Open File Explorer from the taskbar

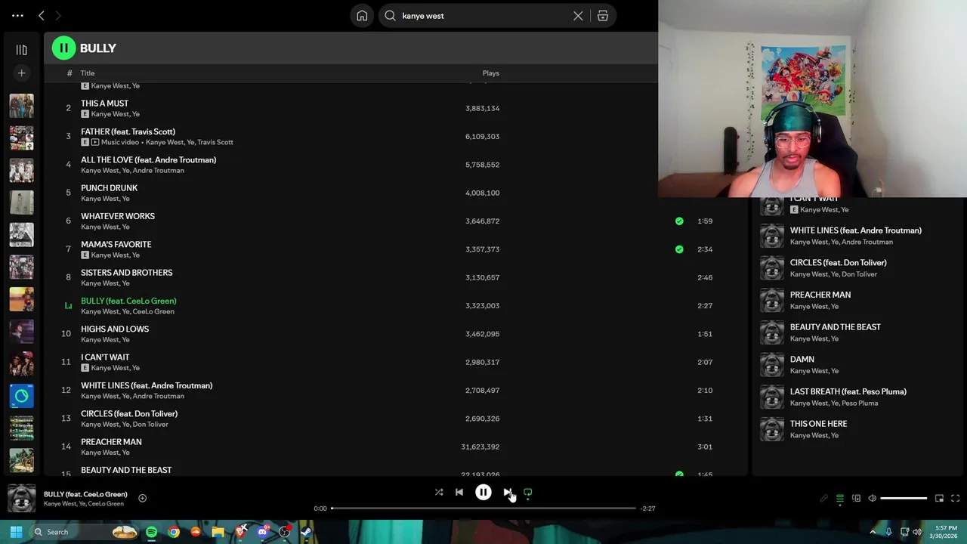[x=218, y=532]
